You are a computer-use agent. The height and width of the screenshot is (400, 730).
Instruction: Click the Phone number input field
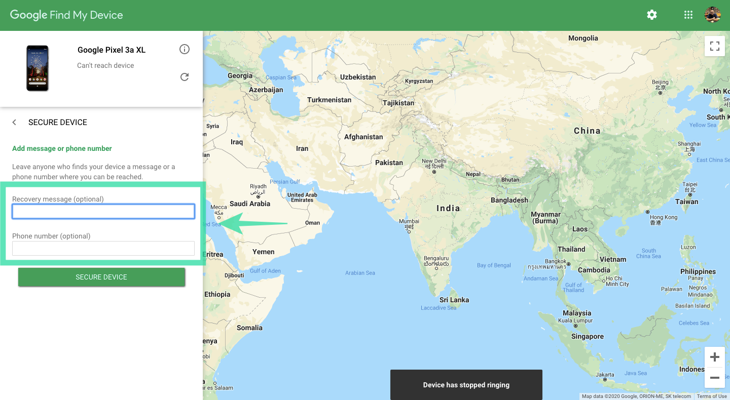click(103, 248)
